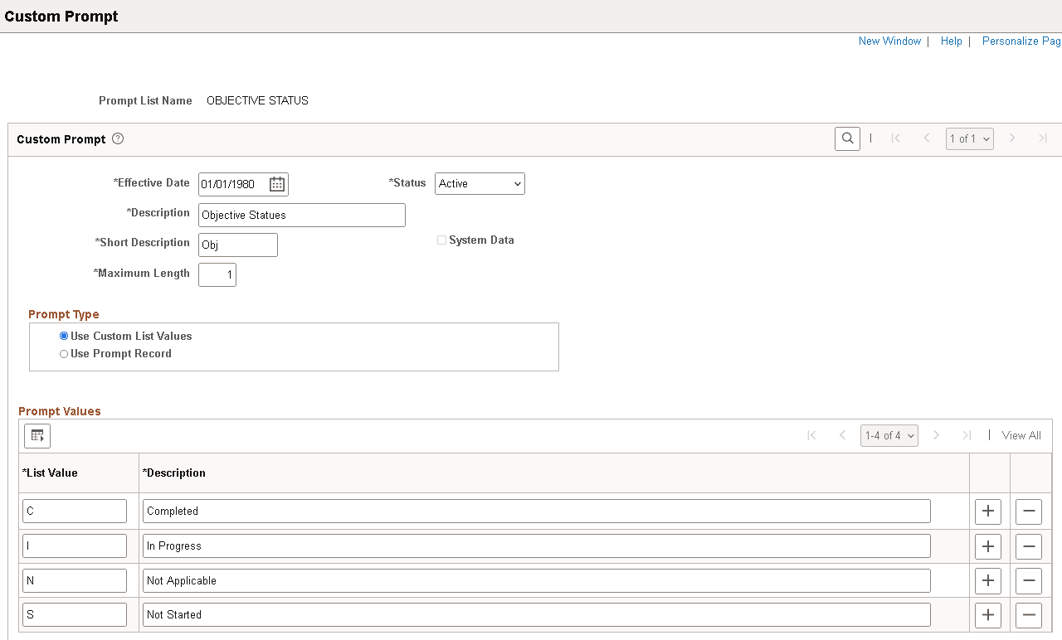
Task: Click the Personalize Page link
Action: (1020, 41)
